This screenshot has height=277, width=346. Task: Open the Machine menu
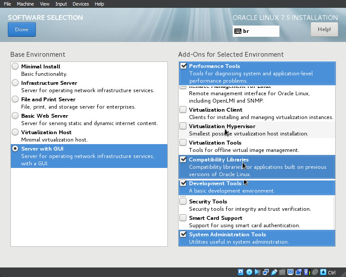pyautogui.click(x=26, y=4)
